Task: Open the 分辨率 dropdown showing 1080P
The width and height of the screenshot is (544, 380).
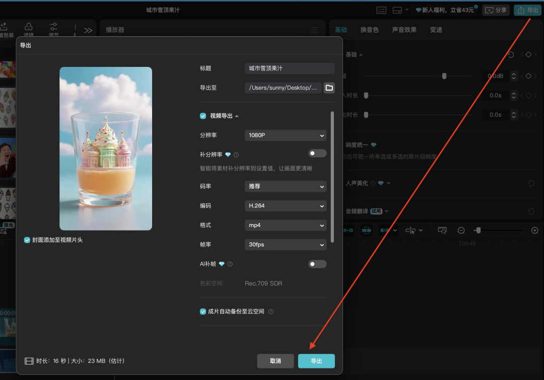Action: [285, 135]
